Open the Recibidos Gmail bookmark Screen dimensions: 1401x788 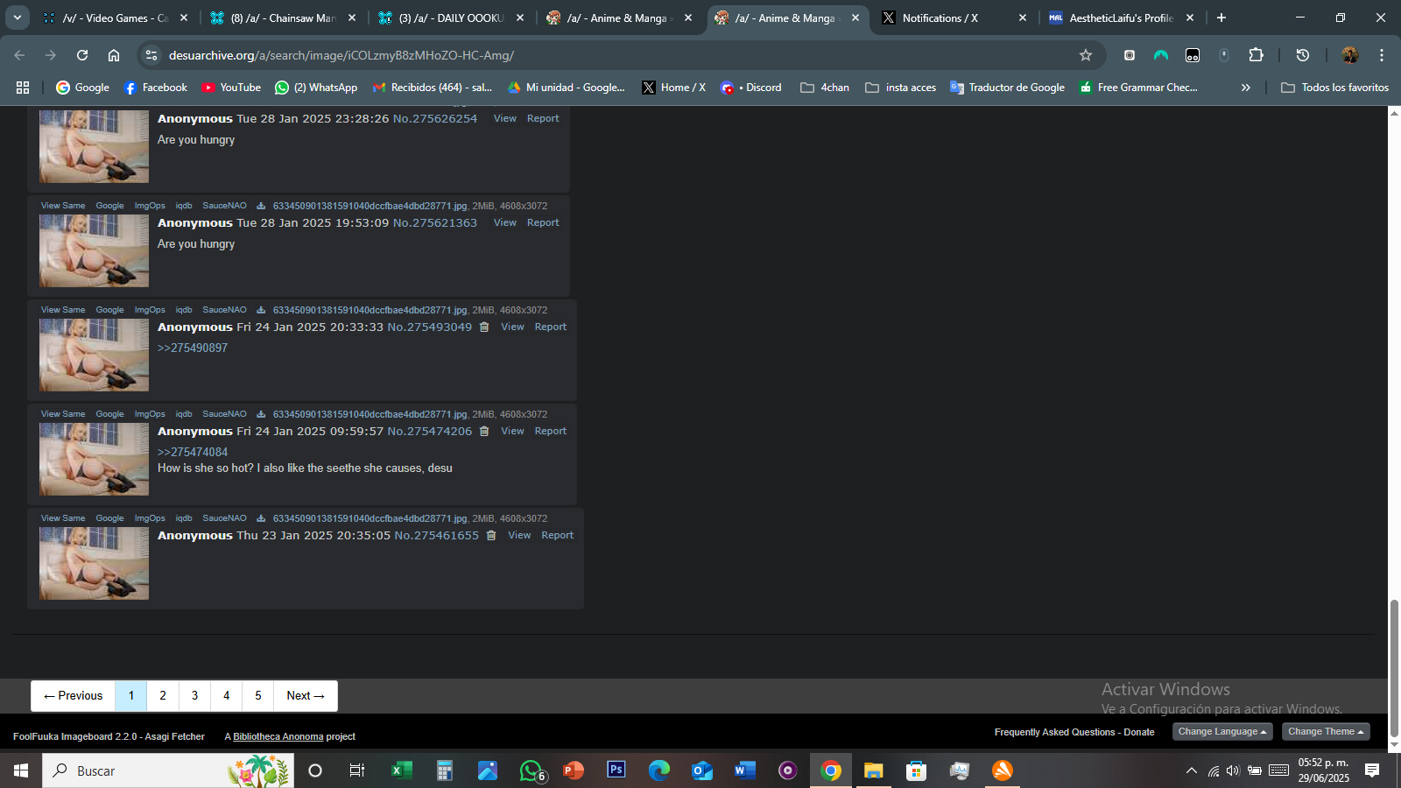tap(433, 88)
